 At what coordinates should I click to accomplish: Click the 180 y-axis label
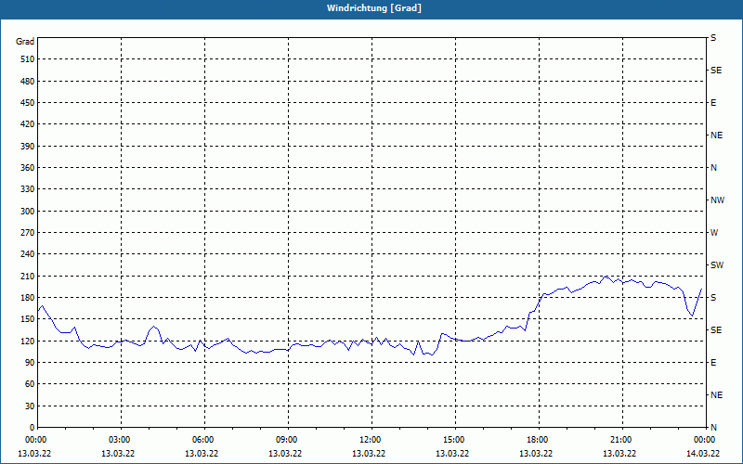click(28, 298)
